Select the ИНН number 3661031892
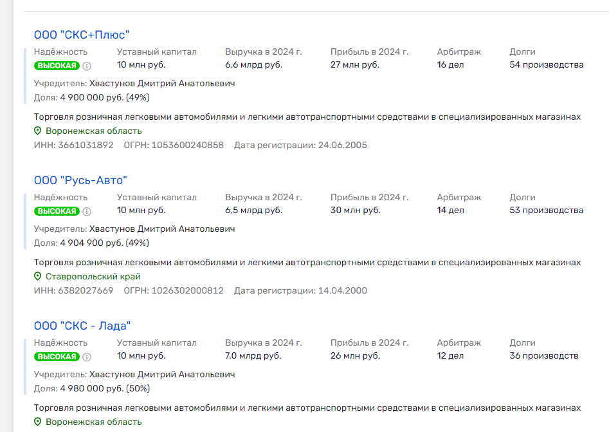Viewport: 609px width, 432px height. (86, 146)
